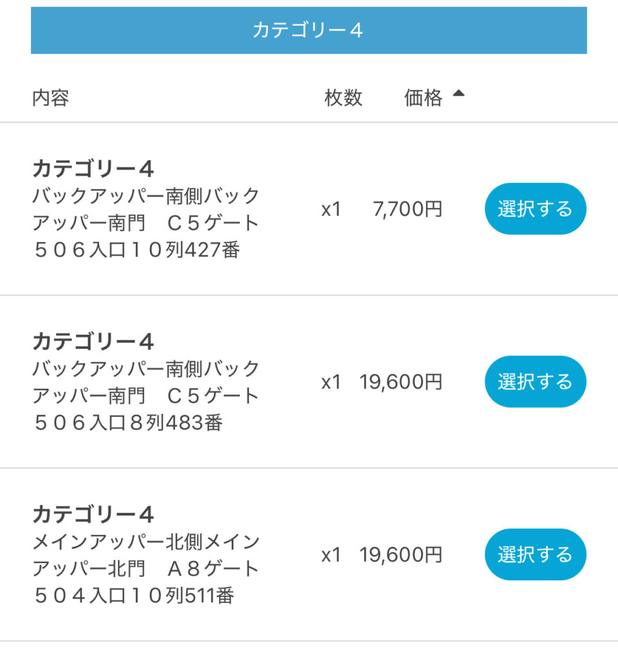The image size is (618, 659).
Task: Open seat details ending in 10列511番
Action: pyautogui.click(x=145, y=568)
